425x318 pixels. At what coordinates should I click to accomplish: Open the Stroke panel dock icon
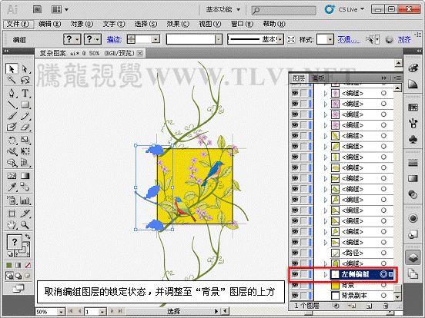[413, 163]
